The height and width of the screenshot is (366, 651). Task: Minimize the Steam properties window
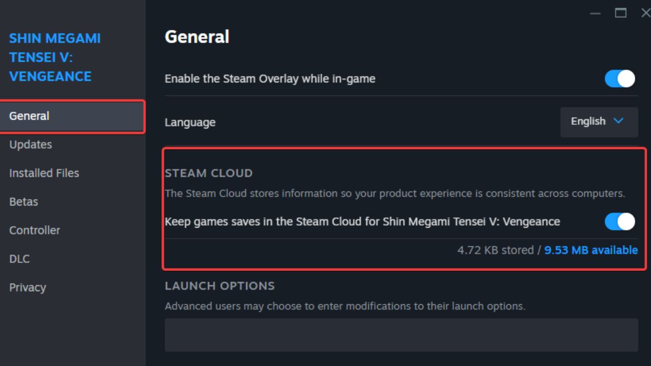click(595, 13)
